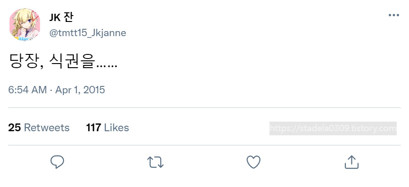Click the https:// start of the watermark
Image resolution: width=409 pixels, height=187 pixels.
pos(283,128)
